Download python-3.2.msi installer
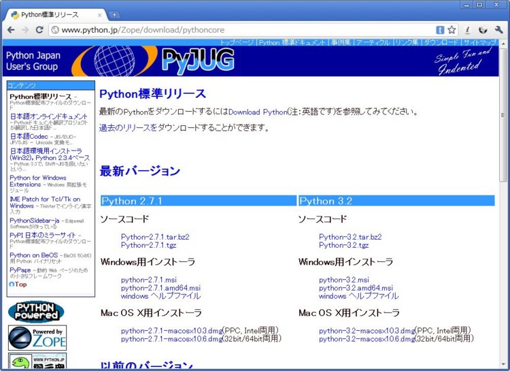This screenshot has height=371, width=510. [x=344, y=280]
